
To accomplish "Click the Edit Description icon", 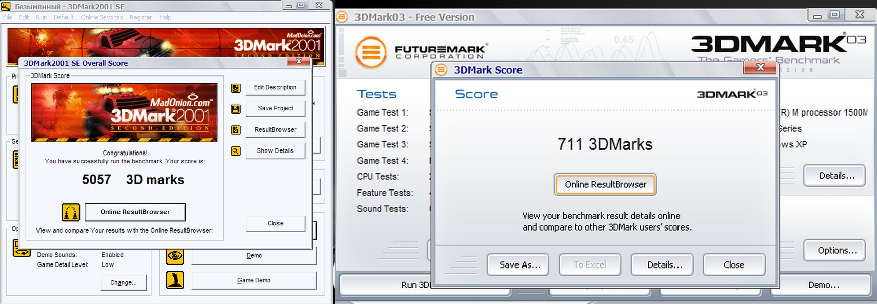I will click(235, 88).
